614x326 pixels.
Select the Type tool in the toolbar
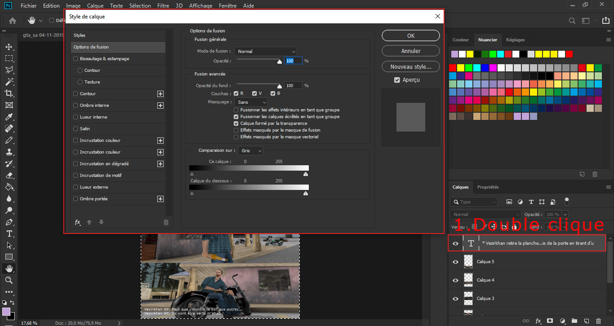tap(9, 233)
